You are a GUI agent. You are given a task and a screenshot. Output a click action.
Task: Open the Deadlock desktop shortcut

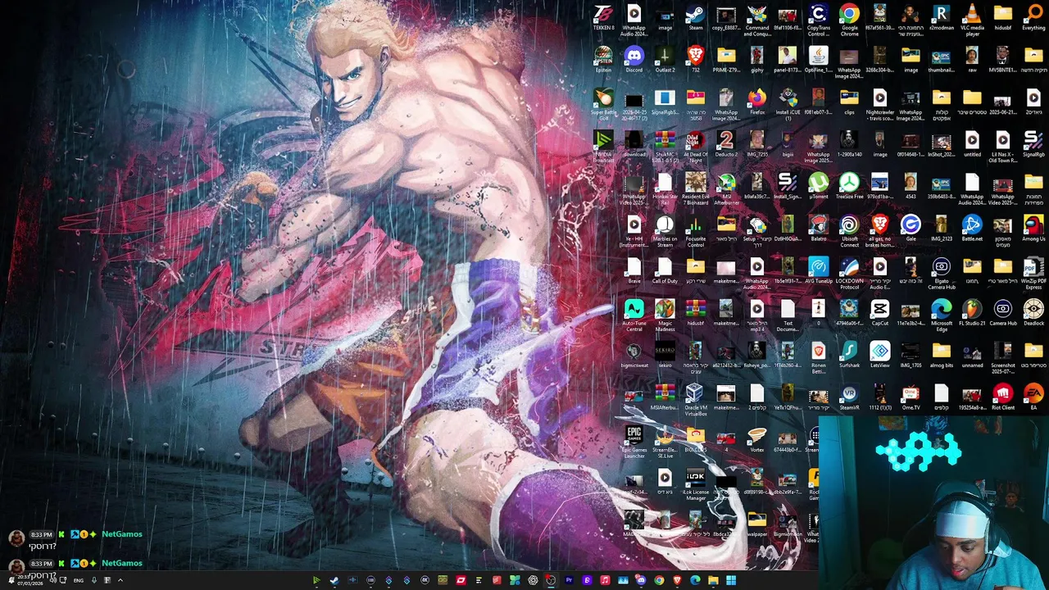1033,314
